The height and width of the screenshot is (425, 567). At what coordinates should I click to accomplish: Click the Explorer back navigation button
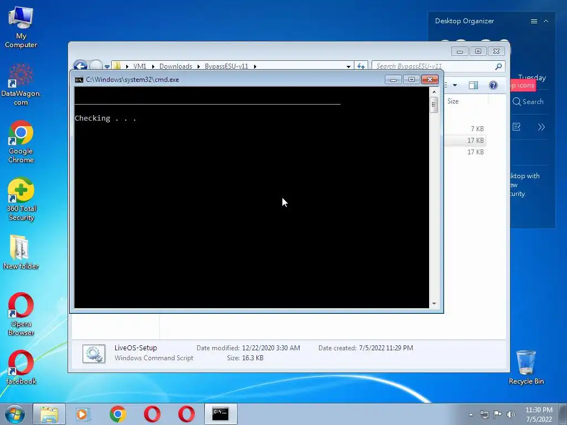click(80, 65)
